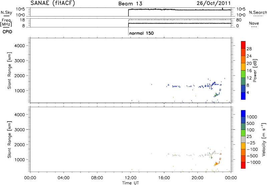Click the 'normal 150' CPID text
This screenshot has width=267, height=185.
coord(141,33)
